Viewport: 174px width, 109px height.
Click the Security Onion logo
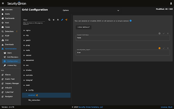pos(17,3)
